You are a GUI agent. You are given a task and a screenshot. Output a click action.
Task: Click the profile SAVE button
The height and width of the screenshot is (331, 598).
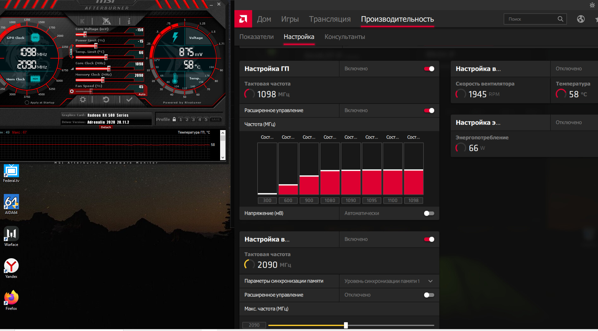tap(216, 119)
